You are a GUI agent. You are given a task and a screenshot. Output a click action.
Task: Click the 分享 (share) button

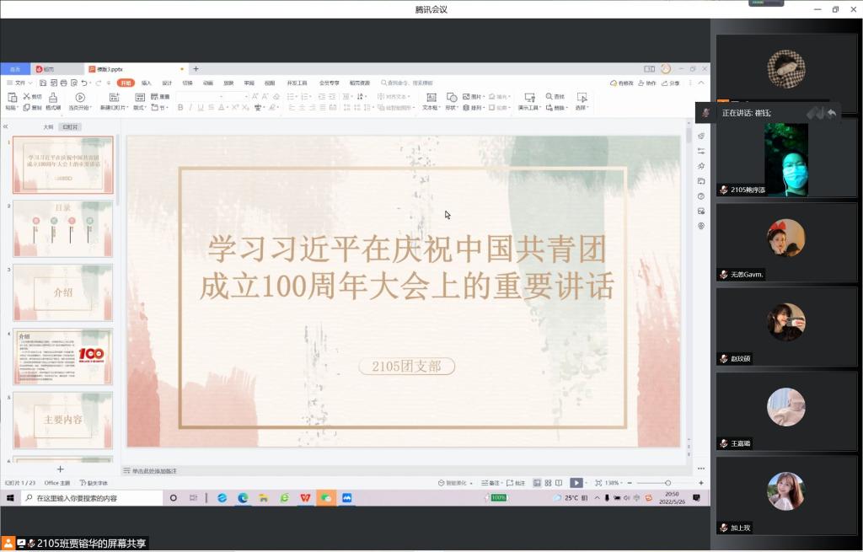pos(671,83)
